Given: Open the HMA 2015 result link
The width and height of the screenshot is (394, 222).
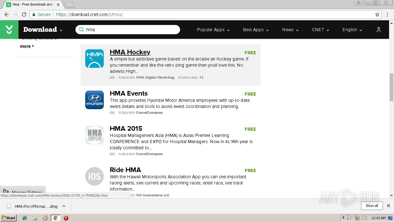Looking at the screenshot, I should (126, 129).
